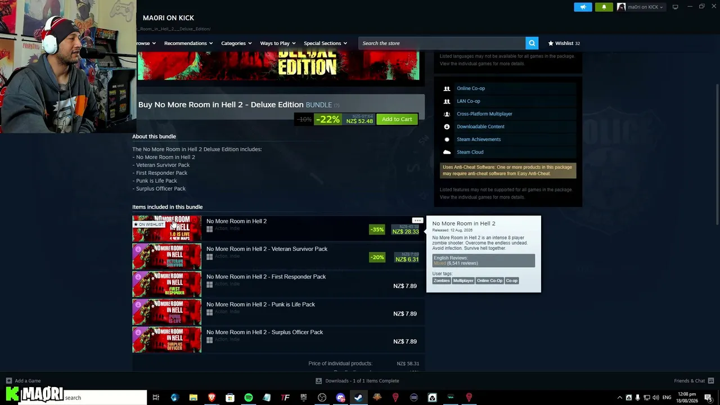Click the taskbar volume speaker icon
Screen dimensions: 720x405
click(x=656, y=398)
